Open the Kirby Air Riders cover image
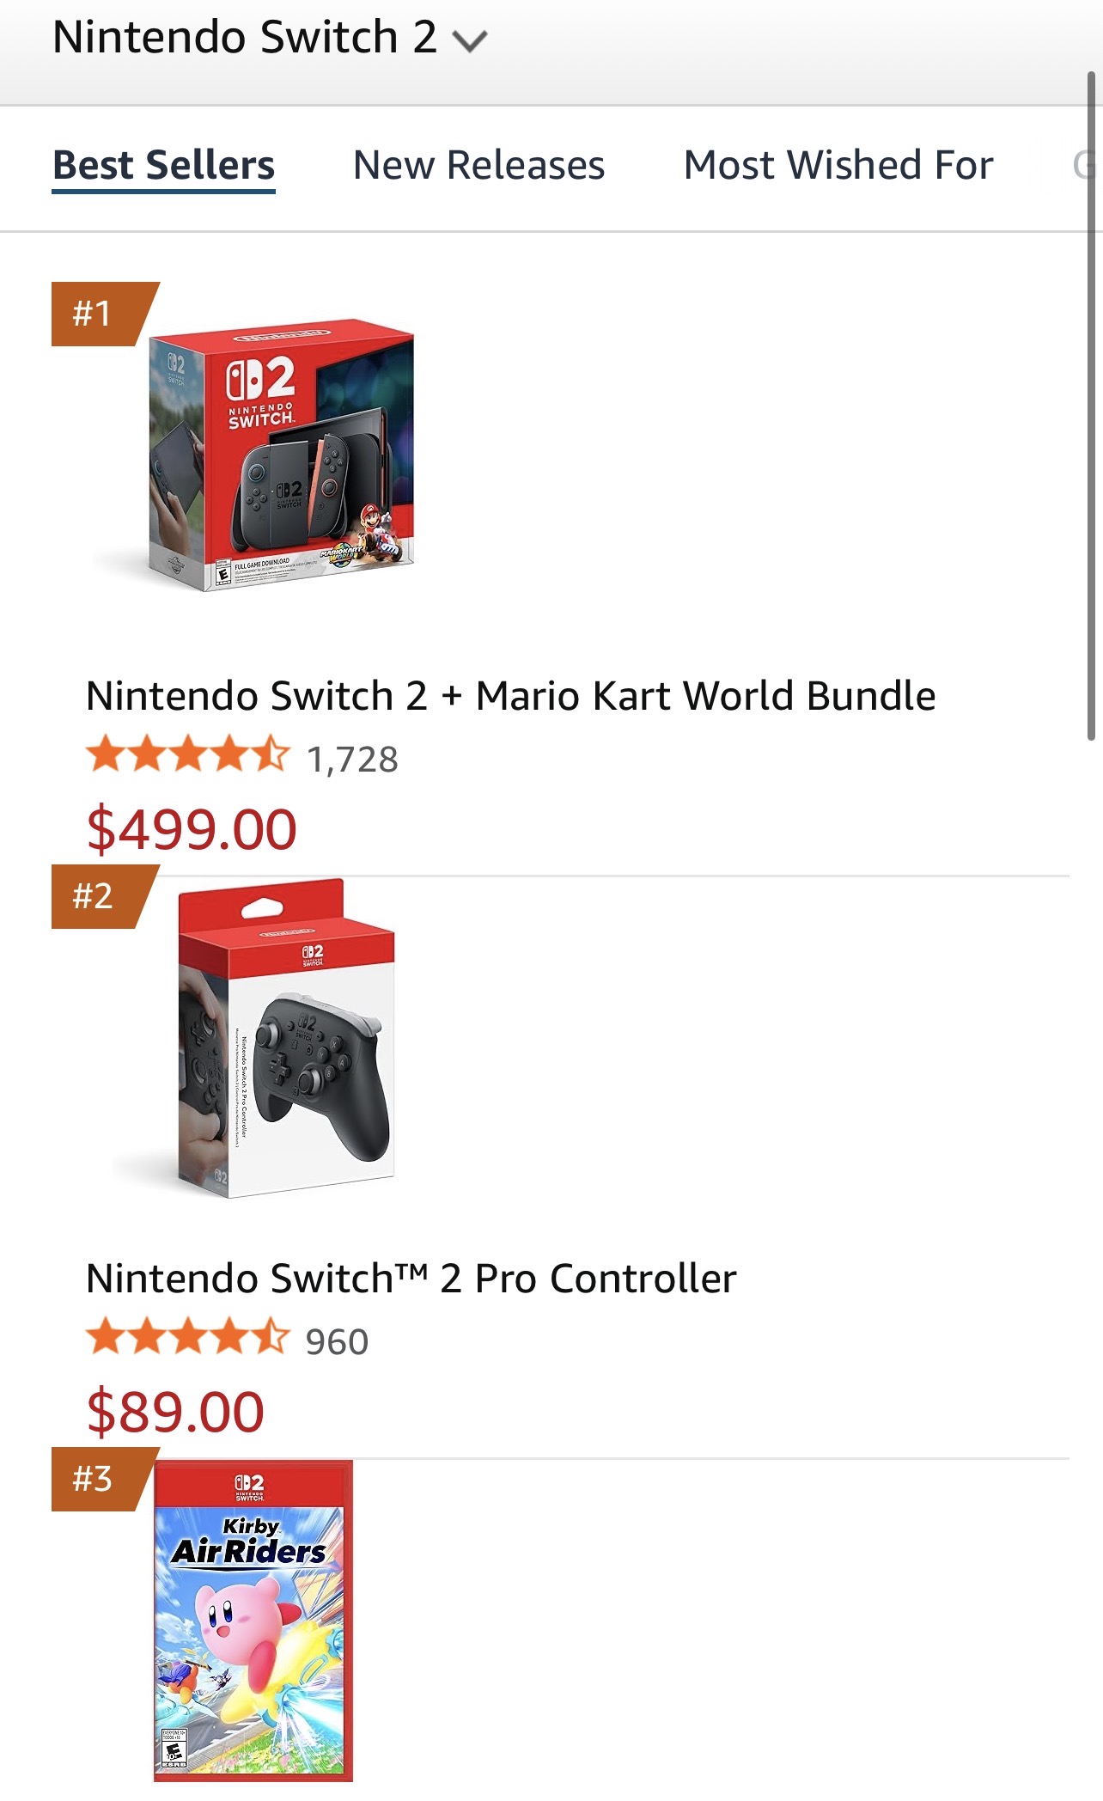The image size is (1103, 1801). click(253, 1621)
